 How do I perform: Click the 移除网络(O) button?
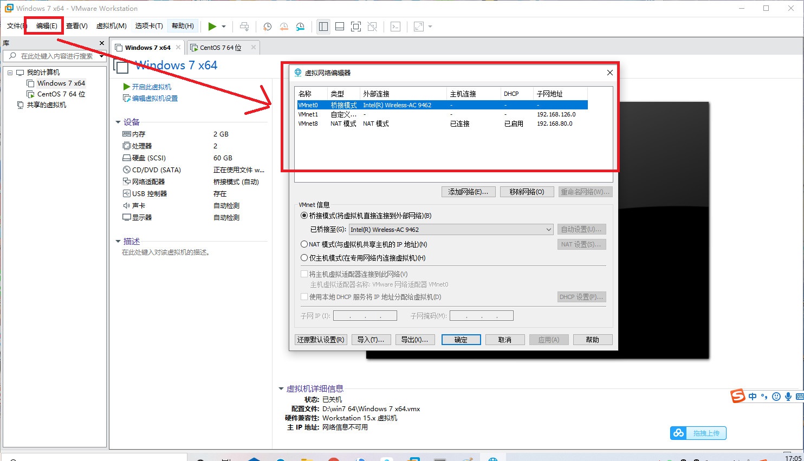pyautogui.click(x=527, y=192)
